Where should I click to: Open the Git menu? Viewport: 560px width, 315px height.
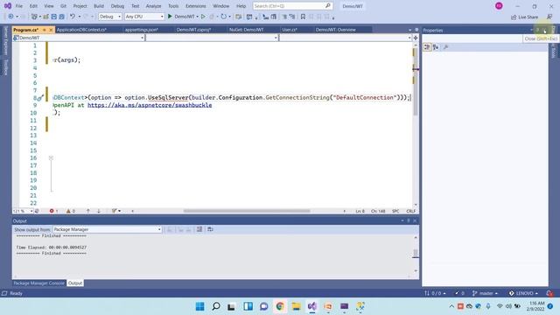[x=63, y=6]
